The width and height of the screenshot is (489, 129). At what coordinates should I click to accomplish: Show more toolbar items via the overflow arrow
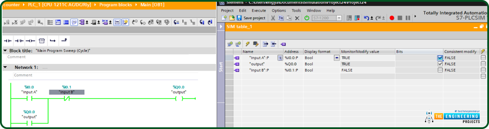coord(415,16)
